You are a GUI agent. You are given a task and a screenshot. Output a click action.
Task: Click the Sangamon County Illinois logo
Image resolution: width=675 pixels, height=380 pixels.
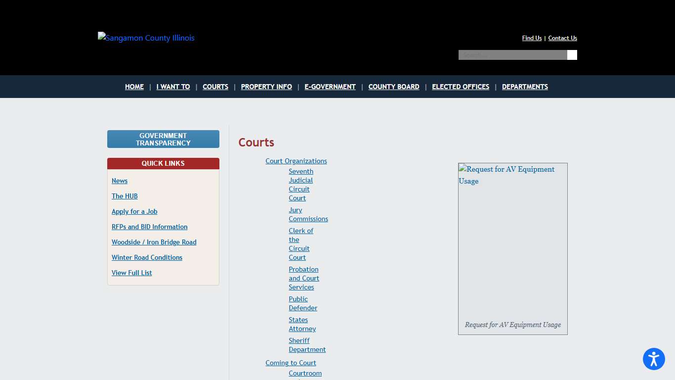146,38
